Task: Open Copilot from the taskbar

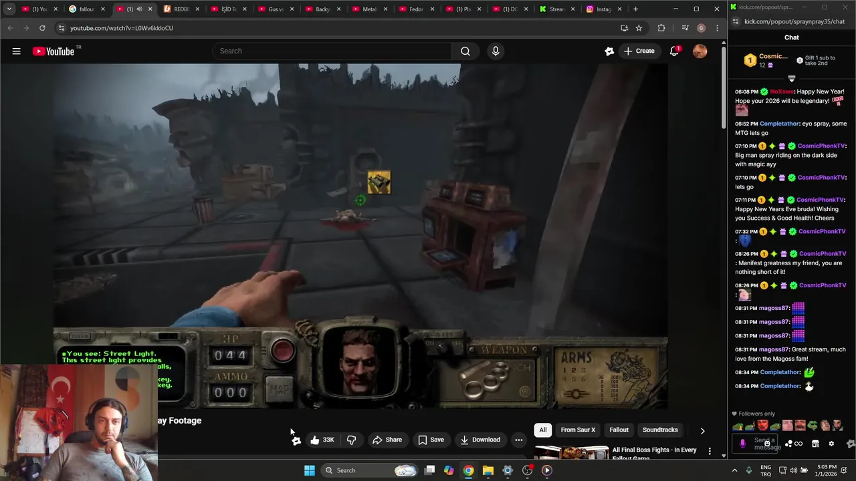Action: [449, 470]
